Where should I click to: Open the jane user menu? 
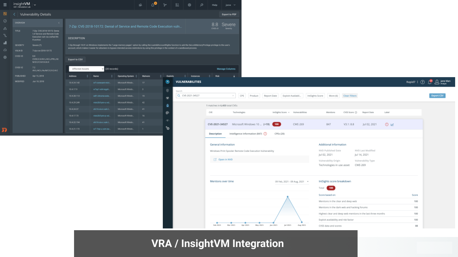pyautogui.click(x=230, y=5)
